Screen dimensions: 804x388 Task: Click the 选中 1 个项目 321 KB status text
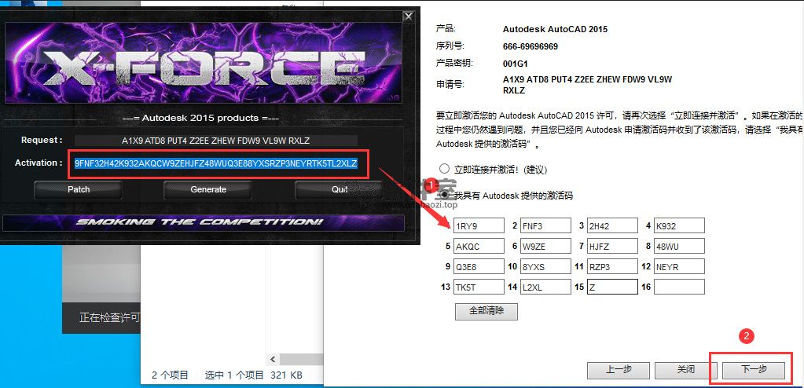(253, 375)
